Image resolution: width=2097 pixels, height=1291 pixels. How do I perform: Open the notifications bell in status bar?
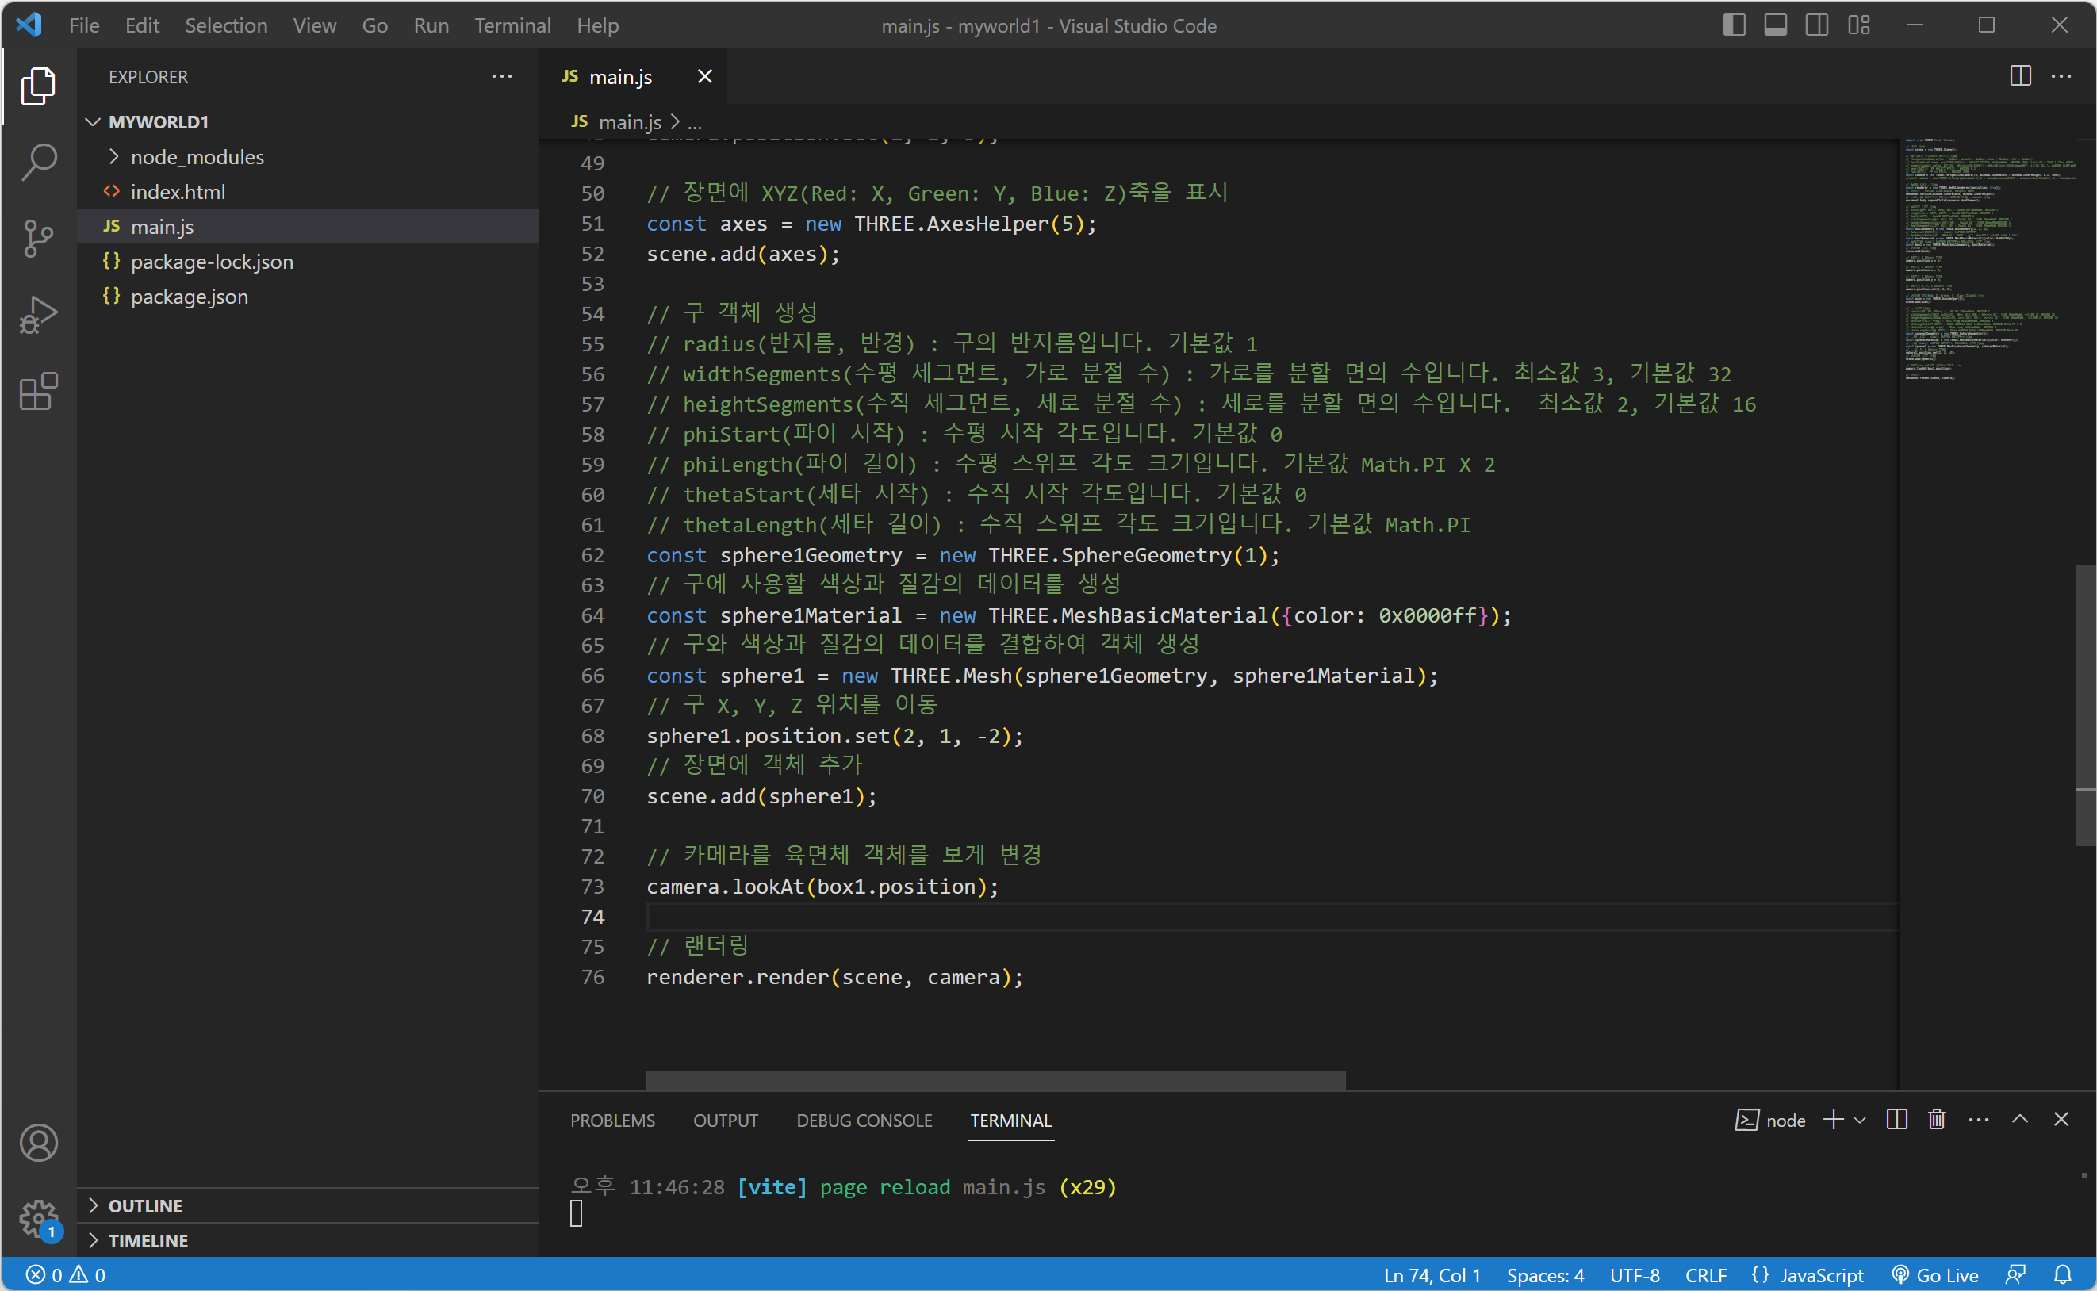point(2061,1275)
